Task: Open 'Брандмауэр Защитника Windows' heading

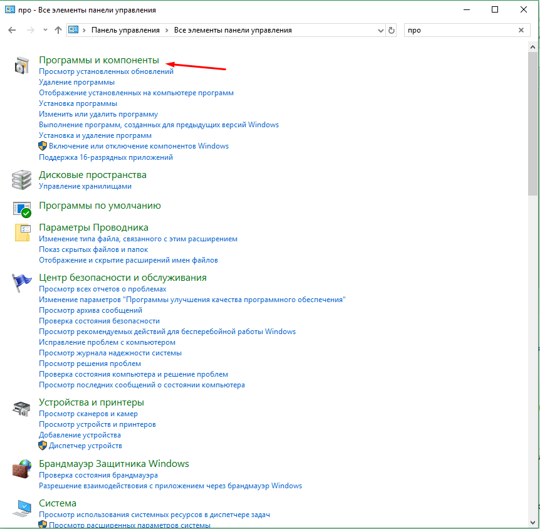Action: point(114,464)
